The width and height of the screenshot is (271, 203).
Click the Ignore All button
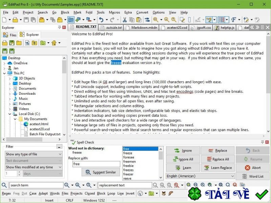[x=183, y=159]
